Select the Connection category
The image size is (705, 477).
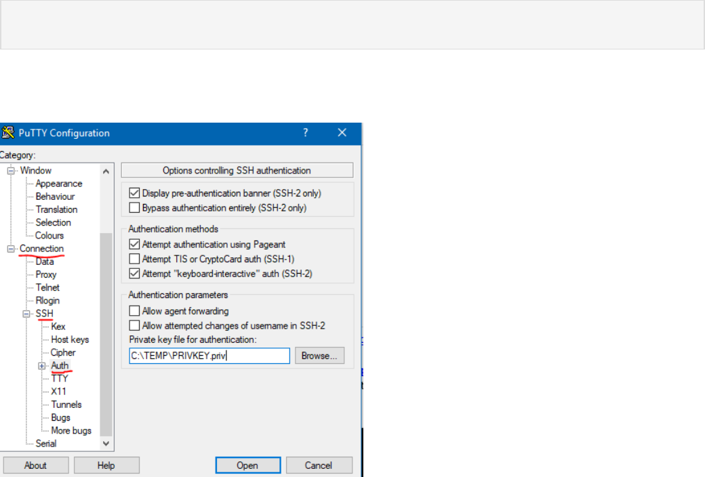click(41, 249)
